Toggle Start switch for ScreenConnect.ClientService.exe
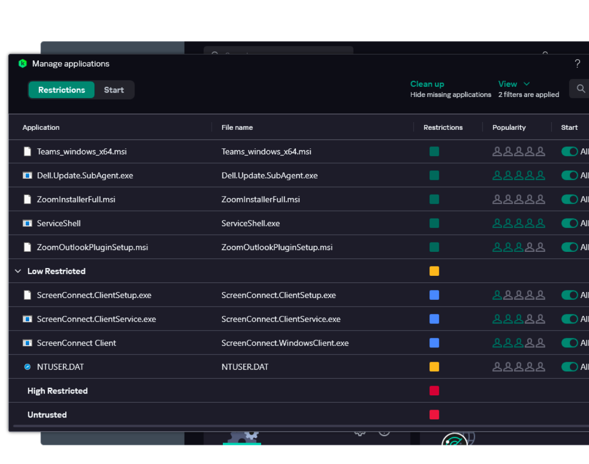The image size is (589, 464). click(569, 319)
